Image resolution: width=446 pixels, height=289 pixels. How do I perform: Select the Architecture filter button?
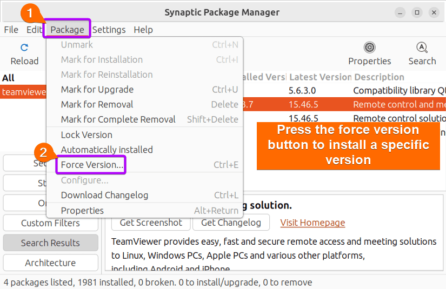click(x=50, y=263)
